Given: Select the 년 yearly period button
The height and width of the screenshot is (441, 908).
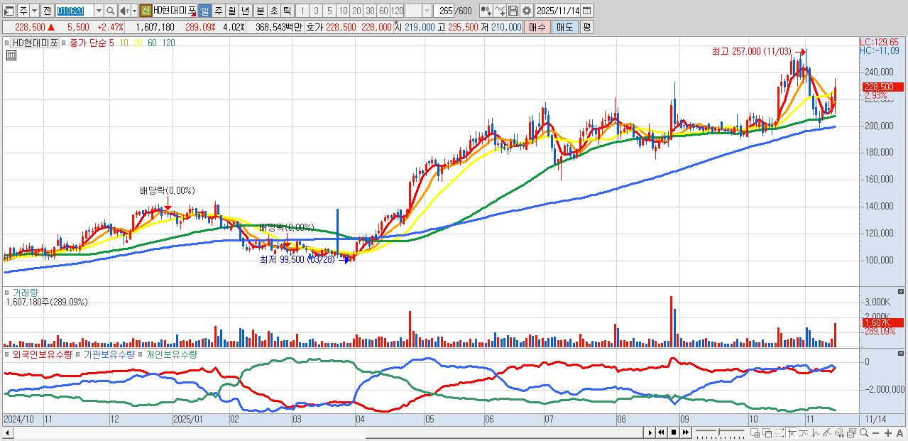Looking at the screenshot, I should [245, 11].
